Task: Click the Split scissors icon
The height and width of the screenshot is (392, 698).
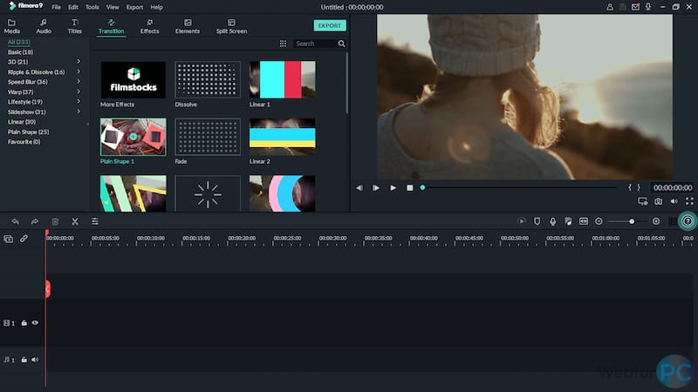Action: (x=75, y=221)
